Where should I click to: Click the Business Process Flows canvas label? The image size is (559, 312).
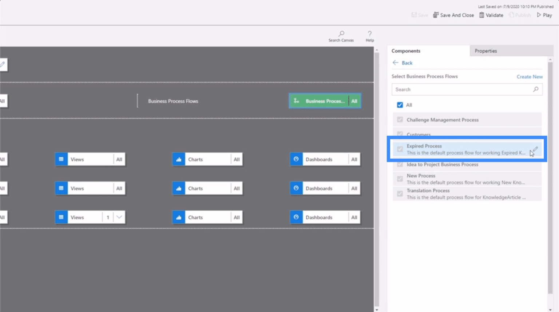tap(173, 101)
